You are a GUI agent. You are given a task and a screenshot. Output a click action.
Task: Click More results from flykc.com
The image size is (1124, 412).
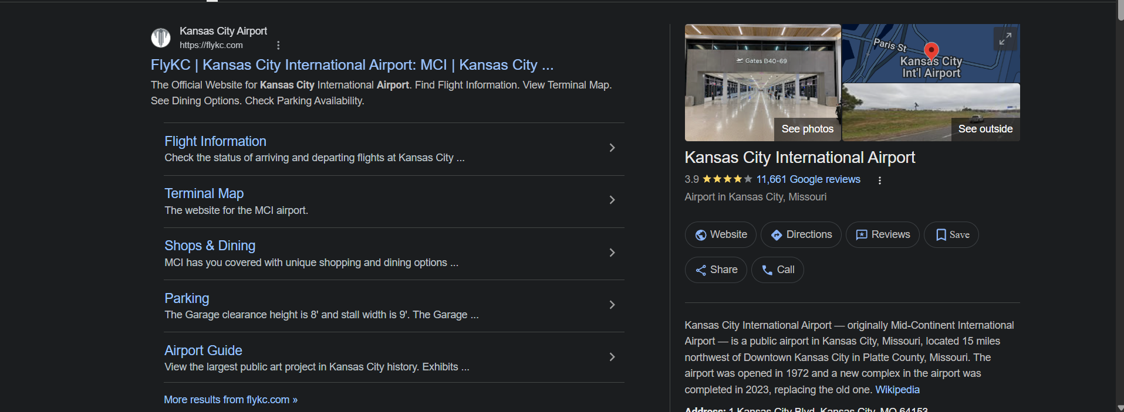coord(231,400)
